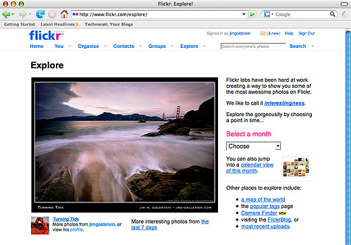The image size is (351, 245).
Task: Click the Home house icon in toolbar
Action: pos(64,14)
